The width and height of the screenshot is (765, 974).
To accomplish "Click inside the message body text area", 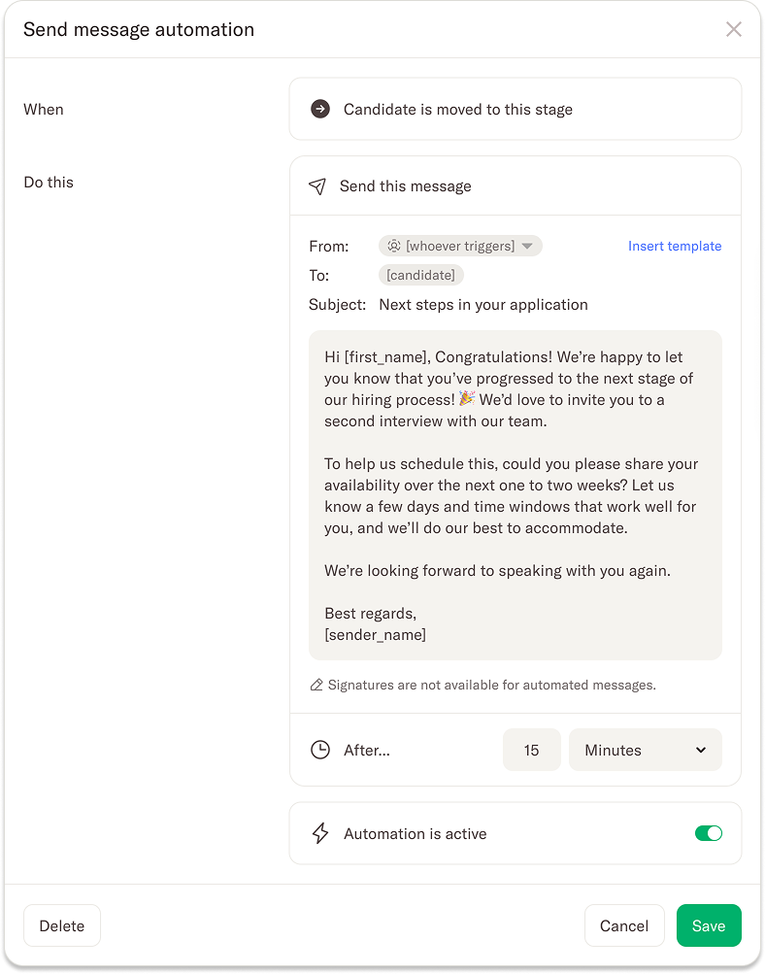I will (516, 495).
